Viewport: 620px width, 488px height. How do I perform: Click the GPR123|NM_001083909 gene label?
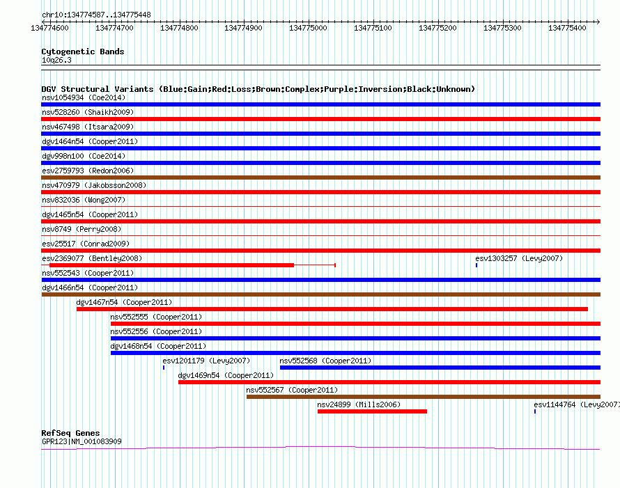[x=82, y=441]
